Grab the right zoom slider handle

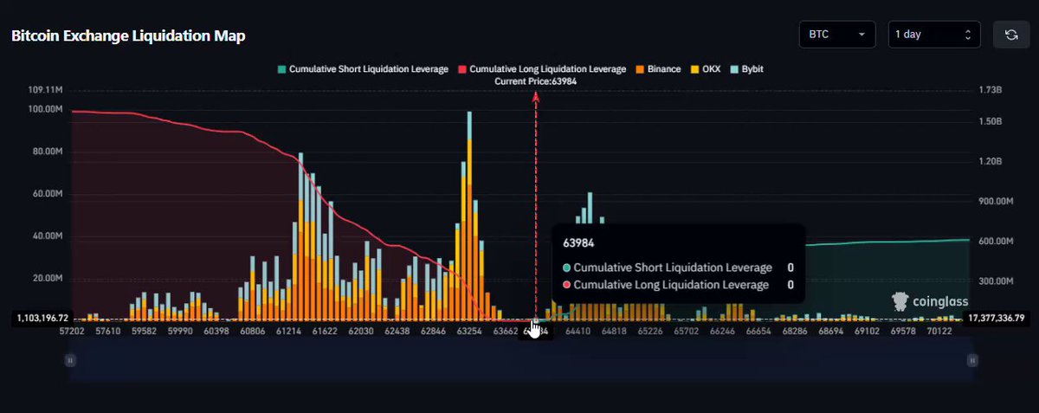[x=972, y=360]
